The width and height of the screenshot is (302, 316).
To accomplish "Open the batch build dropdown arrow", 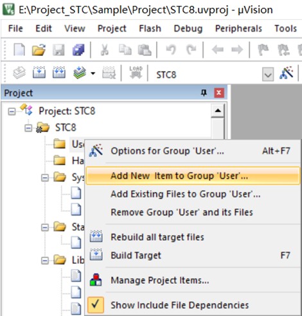I will coord(93,73).
